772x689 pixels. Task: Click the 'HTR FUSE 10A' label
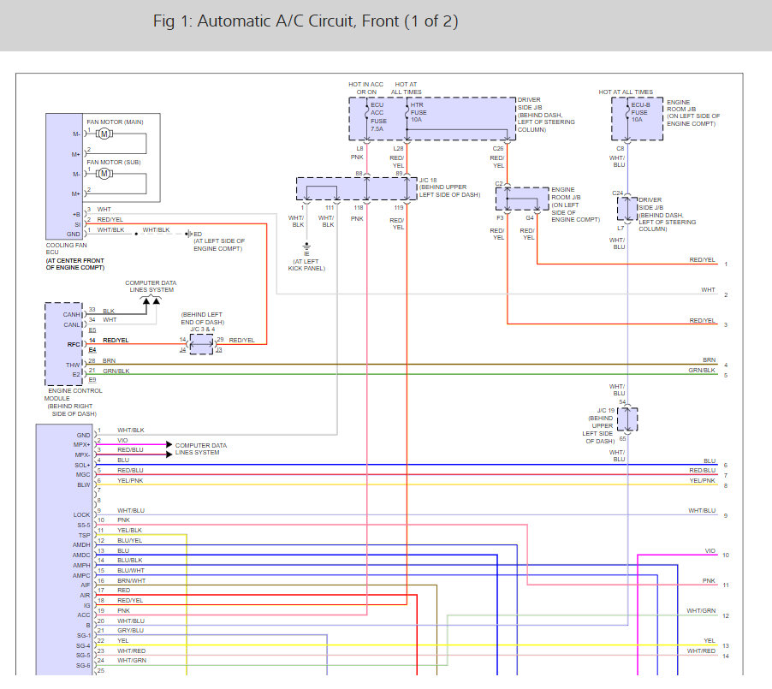418,112
